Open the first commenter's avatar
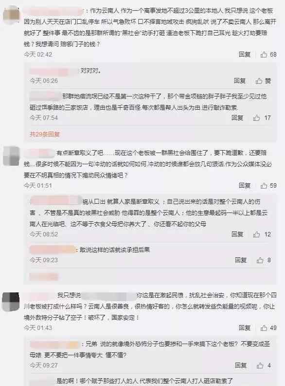The image size is (285, 386). (x=11, y=15)
